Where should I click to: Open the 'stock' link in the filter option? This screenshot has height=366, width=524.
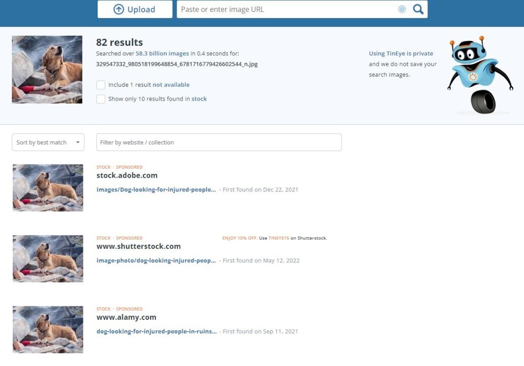tap(199, 99)
